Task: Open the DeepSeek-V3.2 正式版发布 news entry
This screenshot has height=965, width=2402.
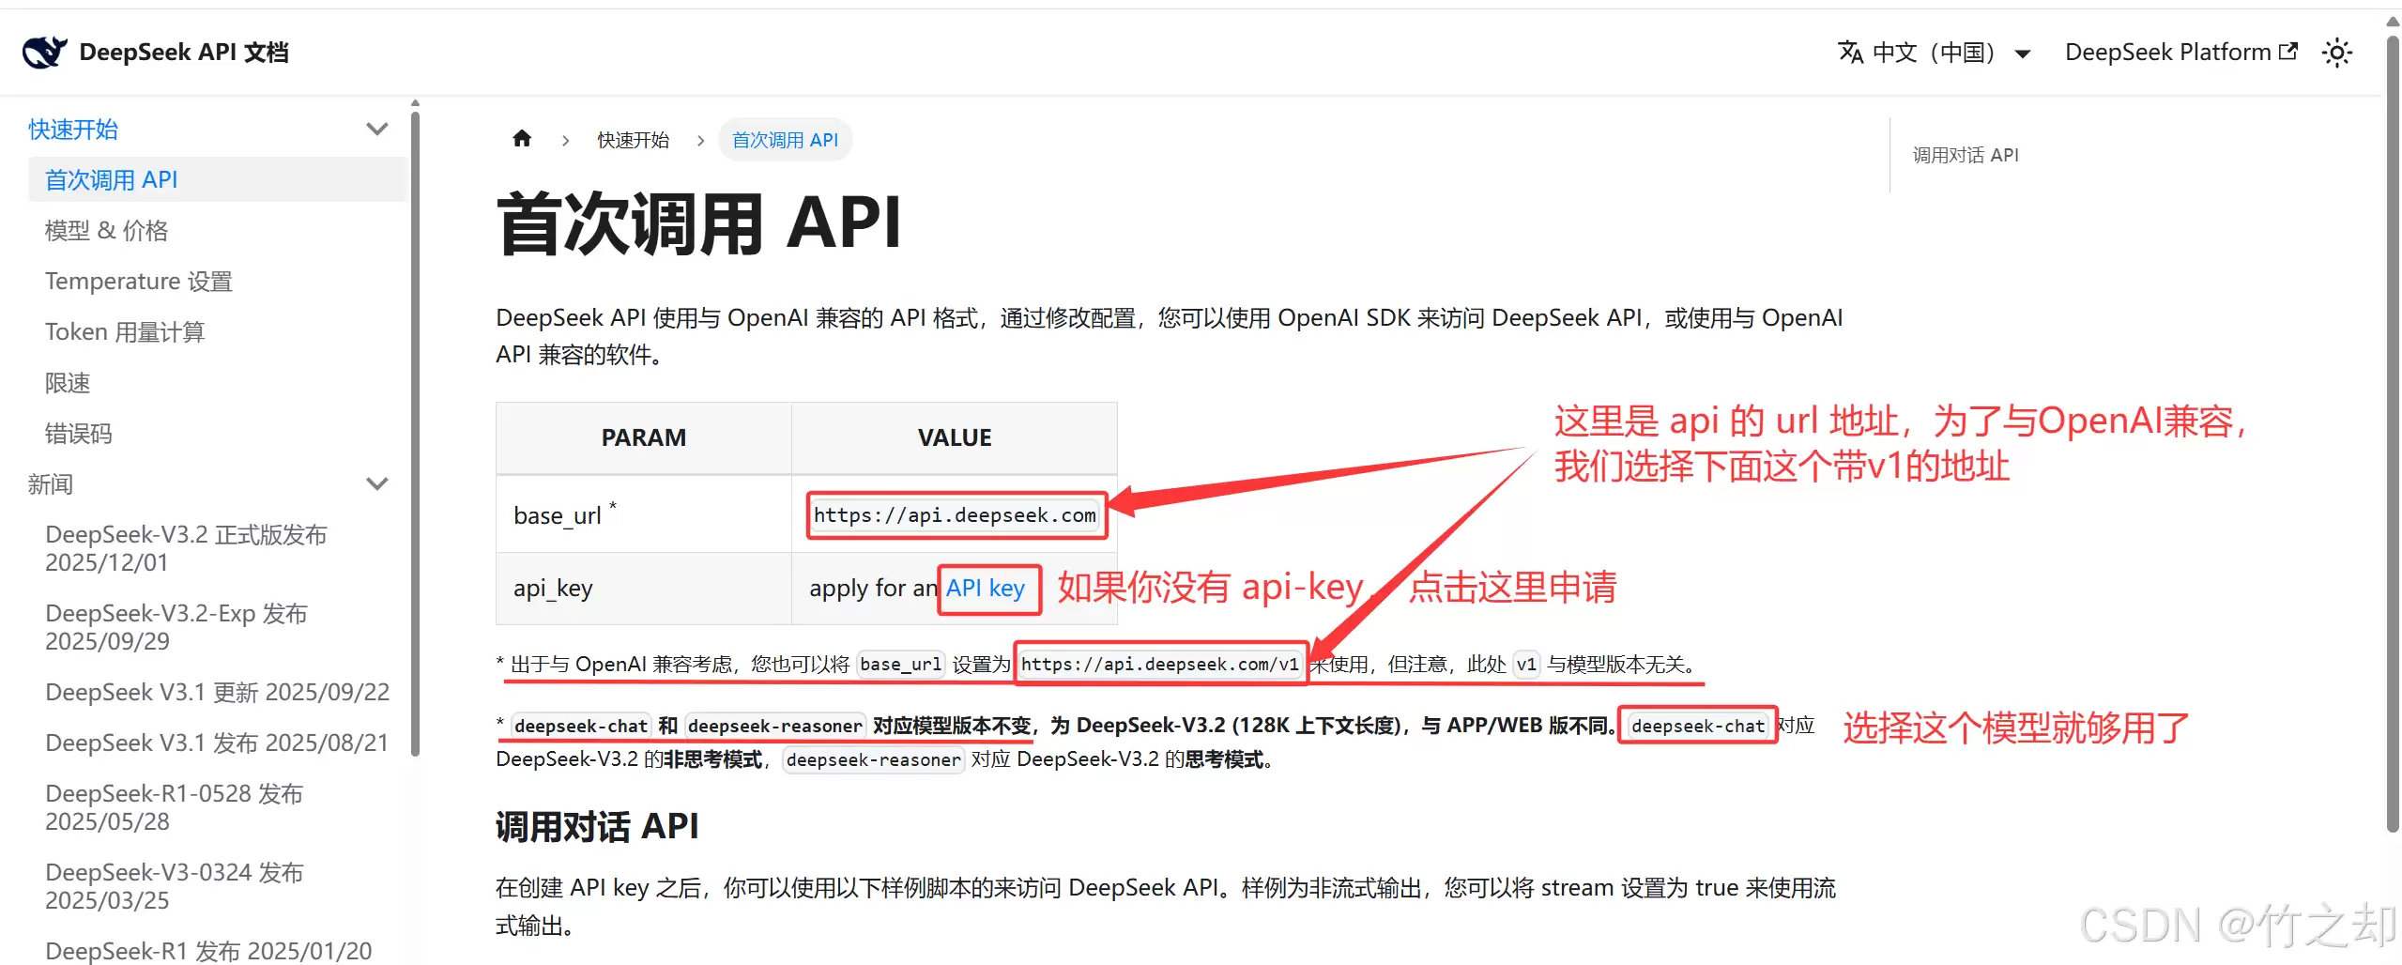Action: 186,547
